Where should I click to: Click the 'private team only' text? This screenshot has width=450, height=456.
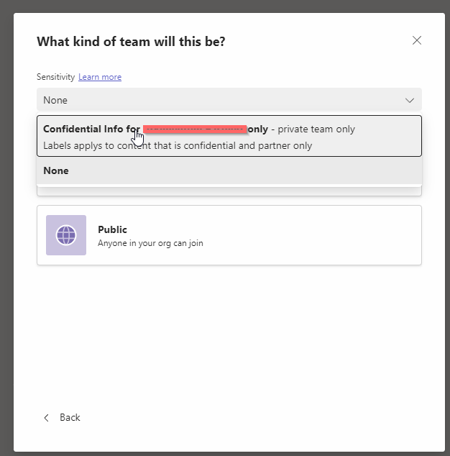(316, 129)
